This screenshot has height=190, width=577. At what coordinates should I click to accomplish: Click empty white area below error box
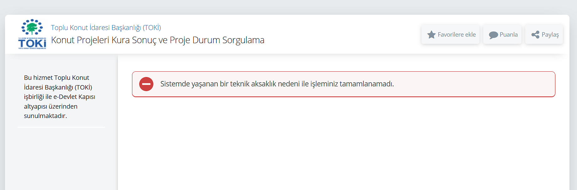coord(343,144)
